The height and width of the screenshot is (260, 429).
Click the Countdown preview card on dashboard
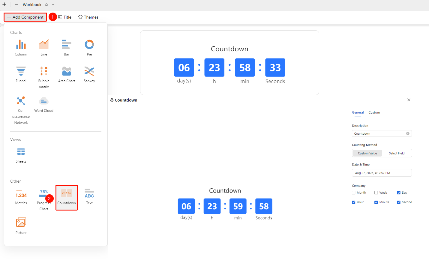pyautogui.click(x=229, y=63)
